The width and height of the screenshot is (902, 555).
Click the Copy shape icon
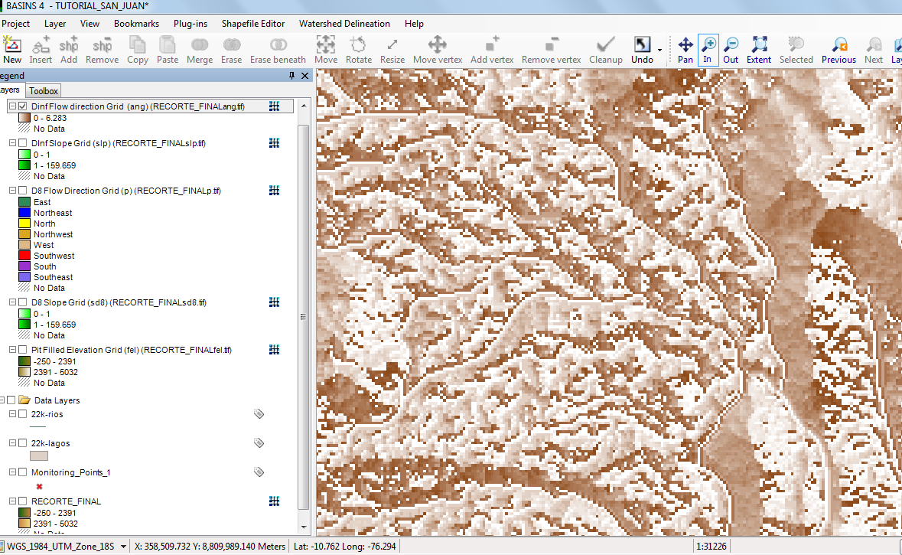click(x=138, y=50)
